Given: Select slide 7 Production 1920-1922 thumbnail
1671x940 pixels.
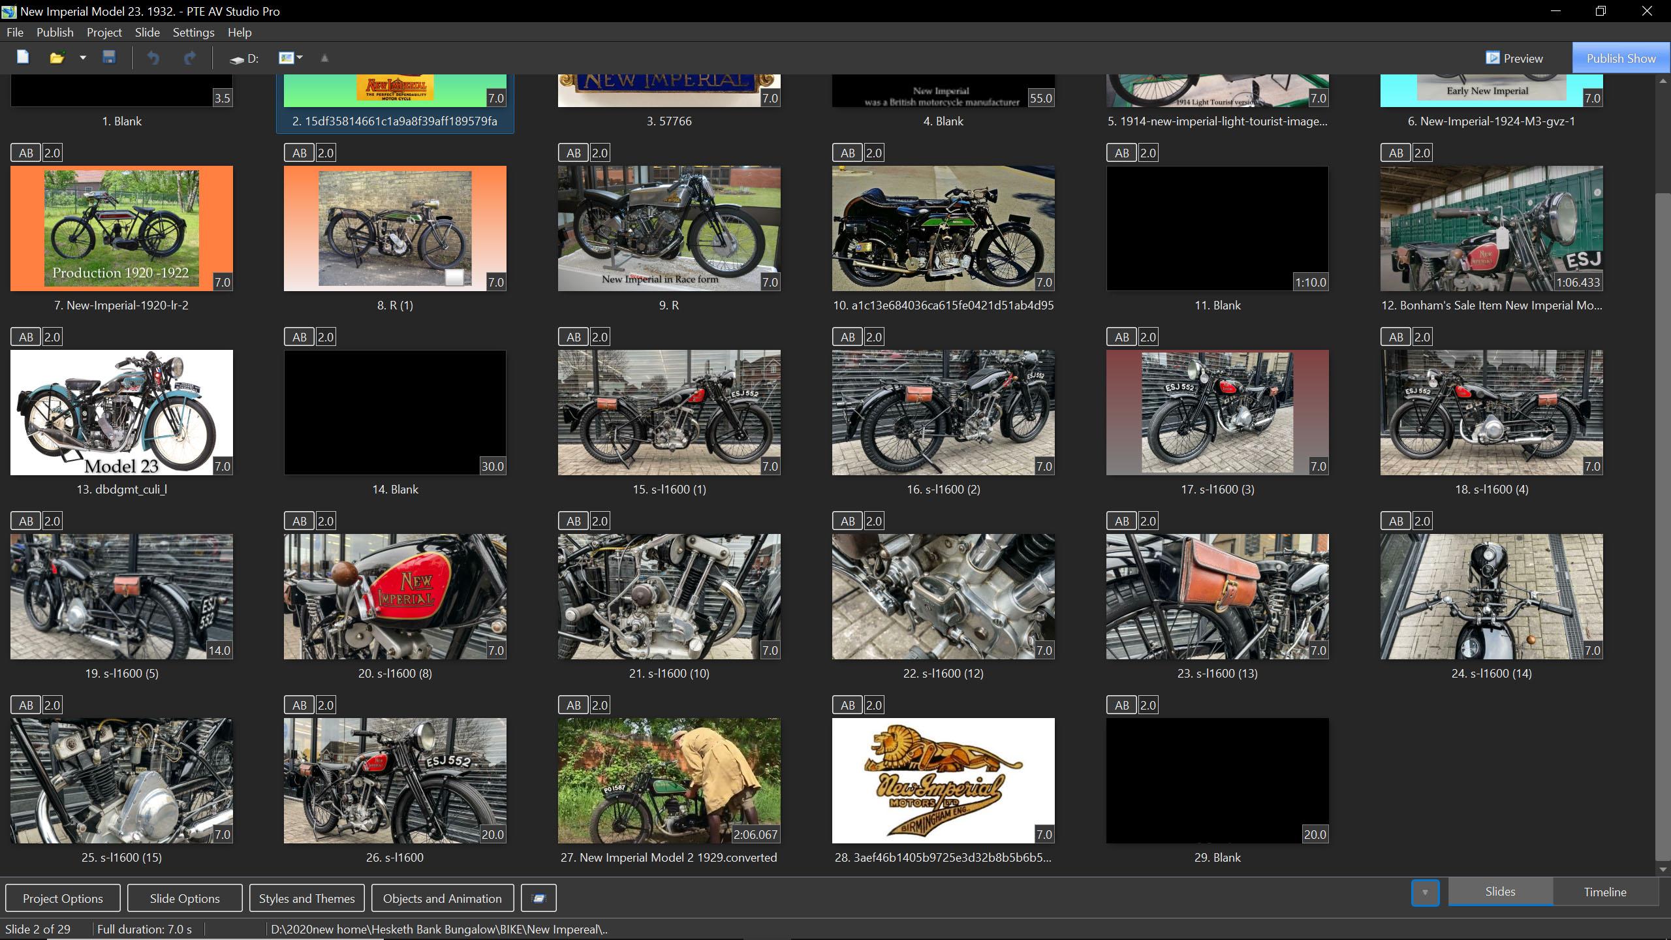Looking at the screenshot, I should tap(121, 228).
